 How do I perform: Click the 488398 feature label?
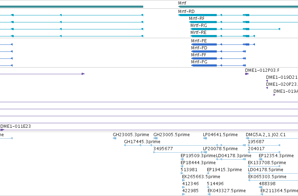pyautogui.click(x=267, y=184)
